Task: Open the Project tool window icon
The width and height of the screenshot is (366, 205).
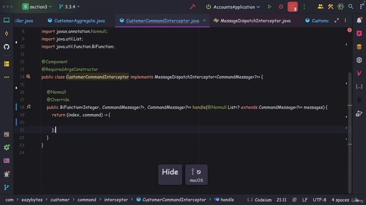Action: 6,20
